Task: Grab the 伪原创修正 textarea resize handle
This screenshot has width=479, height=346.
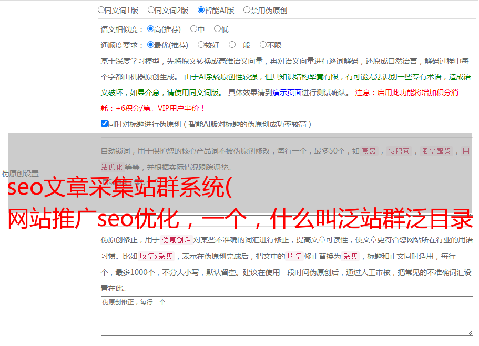Action: (470, 333)
